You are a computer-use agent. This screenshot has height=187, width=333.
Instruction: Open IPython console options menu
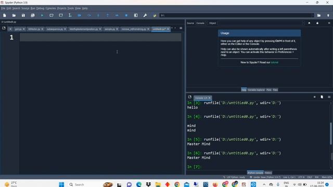329,97
